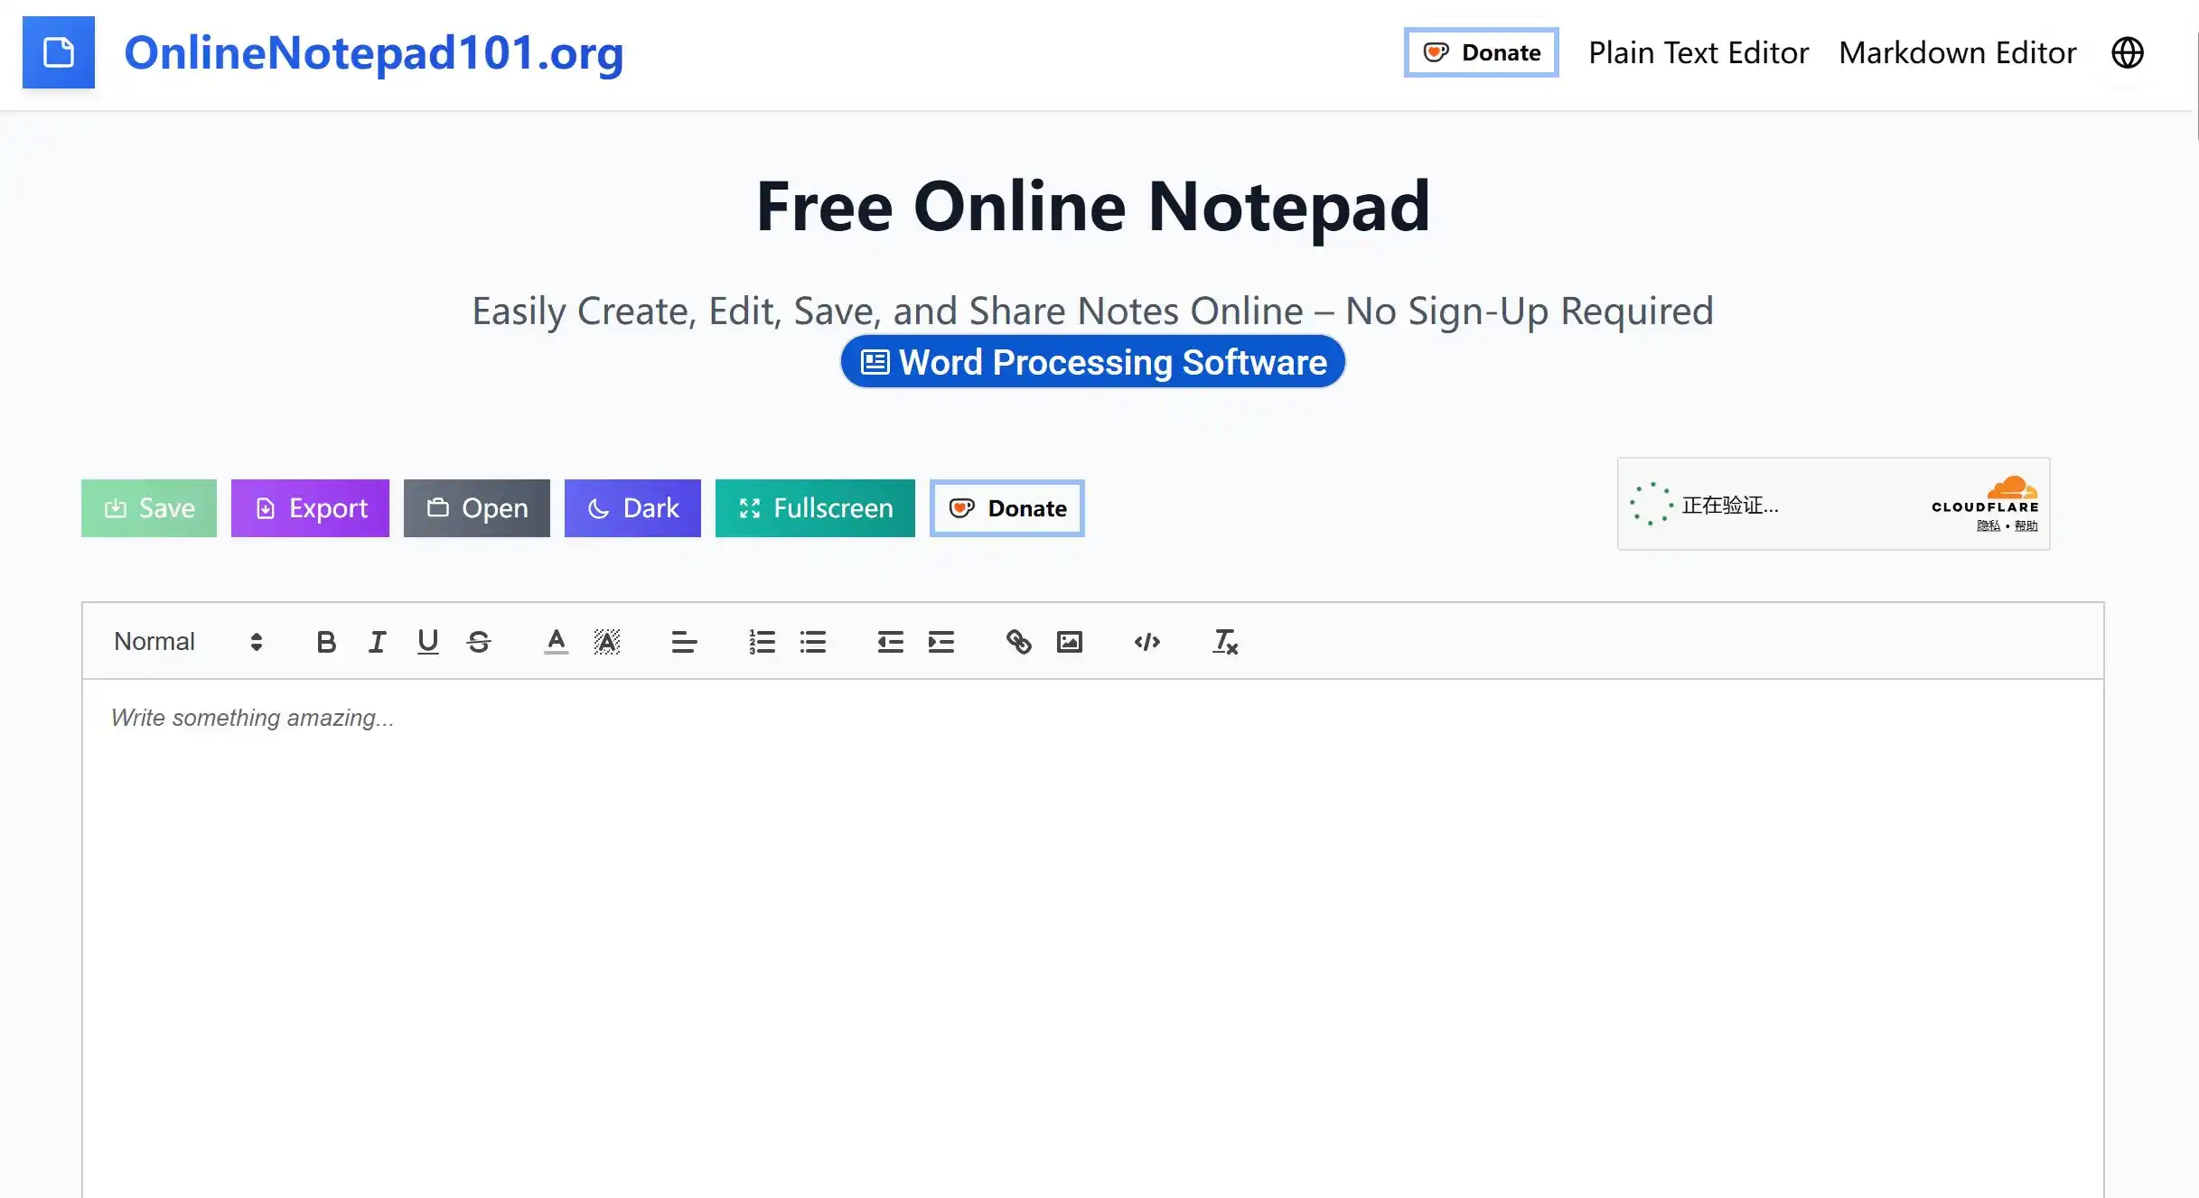The width and height of the screenshot is (2199, 1198).
Task: Open Cloudflare privacy link
Action: tap(1988, 526)
